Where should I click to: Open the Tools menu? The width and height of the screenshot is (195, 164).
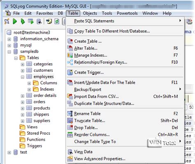pos(107,13)
